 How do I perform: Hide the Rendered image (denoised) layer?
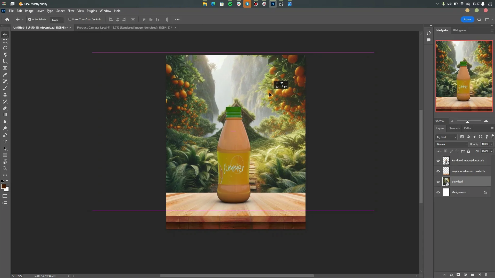click(438, 161)
